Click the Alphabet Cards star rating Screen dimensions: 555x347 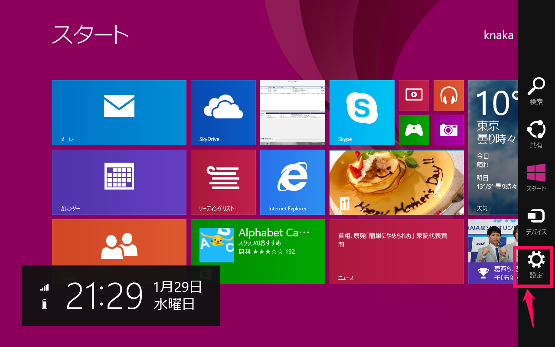click(x=268, y=252)
